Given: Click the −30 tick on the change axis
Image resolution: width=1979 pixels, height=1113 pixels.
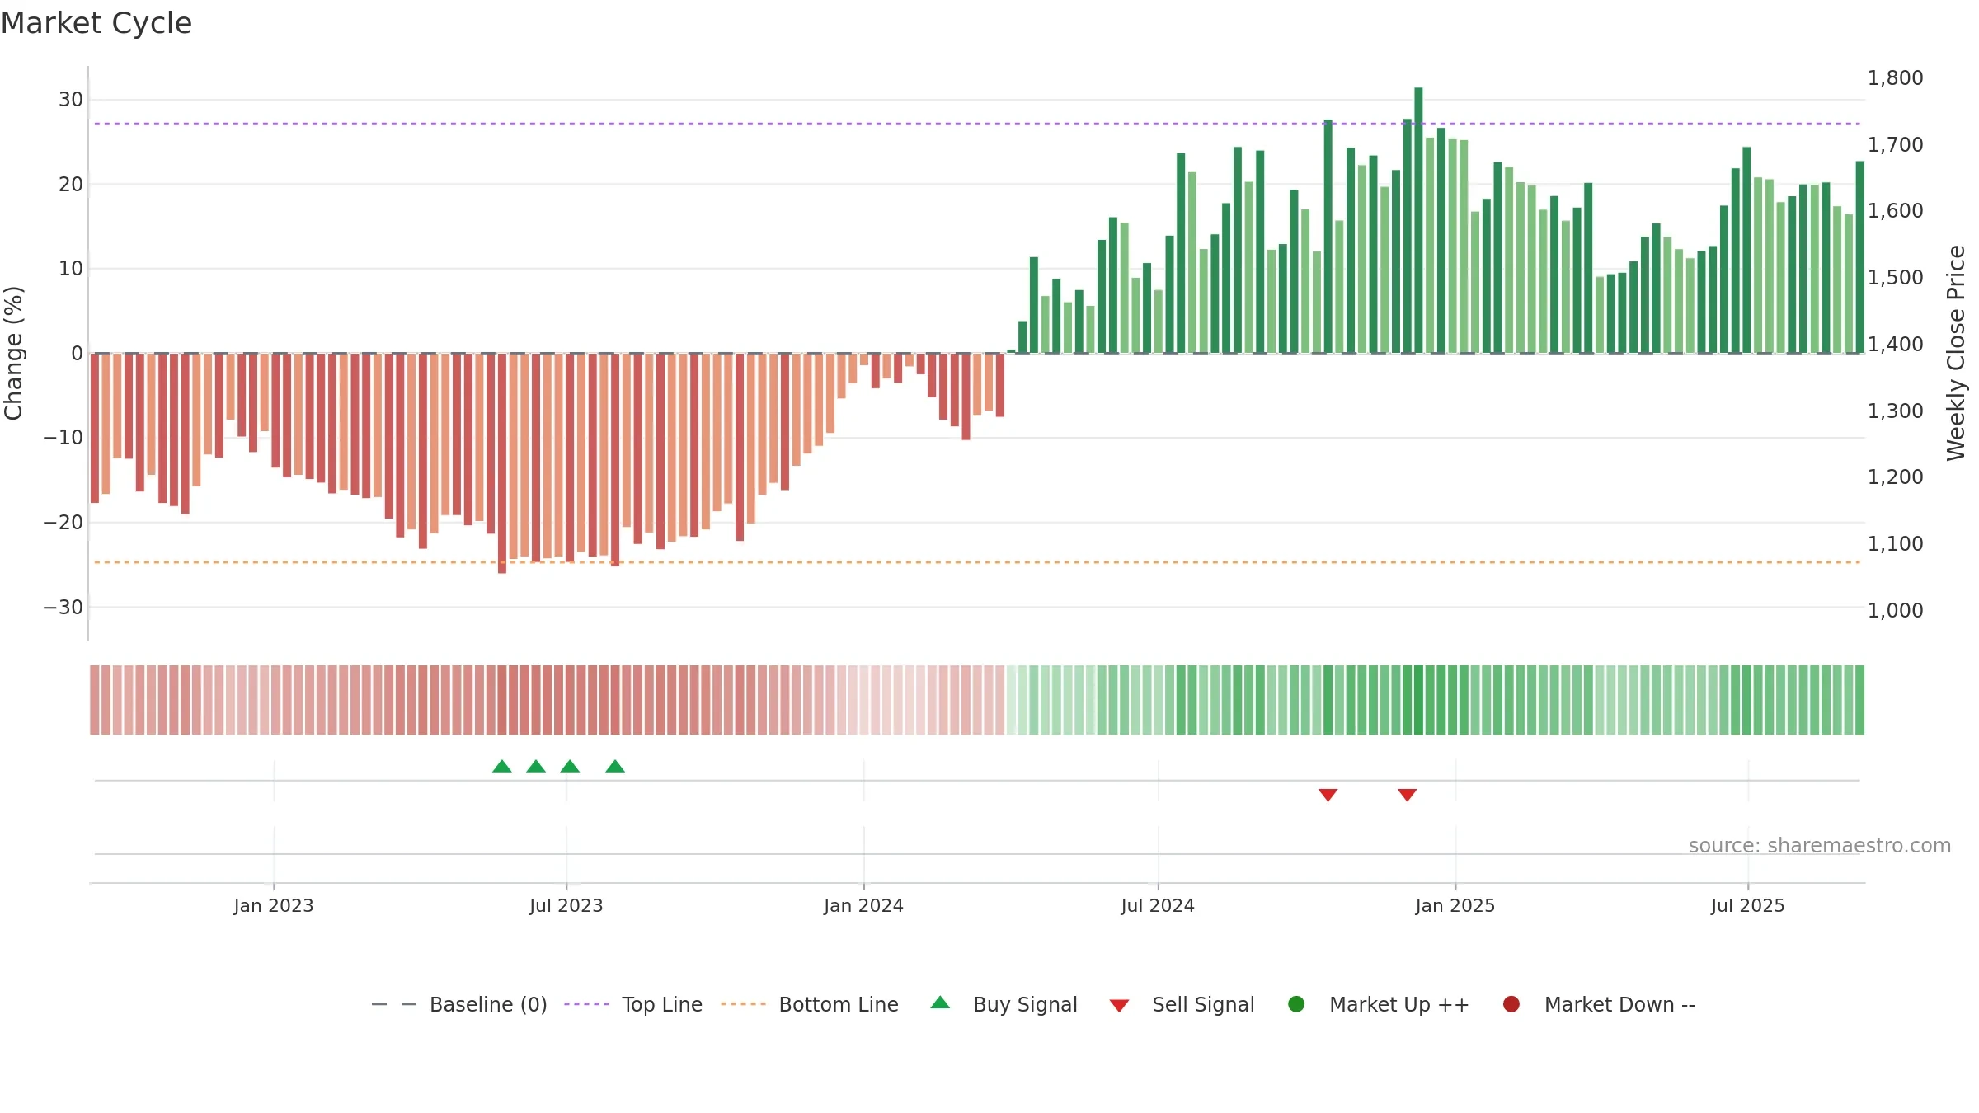Looking at the screenshot, I should 63,608.
